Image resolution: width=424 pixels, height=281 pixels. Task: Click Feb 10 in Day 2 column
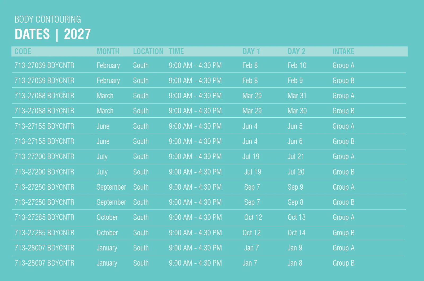pos(297,65)
